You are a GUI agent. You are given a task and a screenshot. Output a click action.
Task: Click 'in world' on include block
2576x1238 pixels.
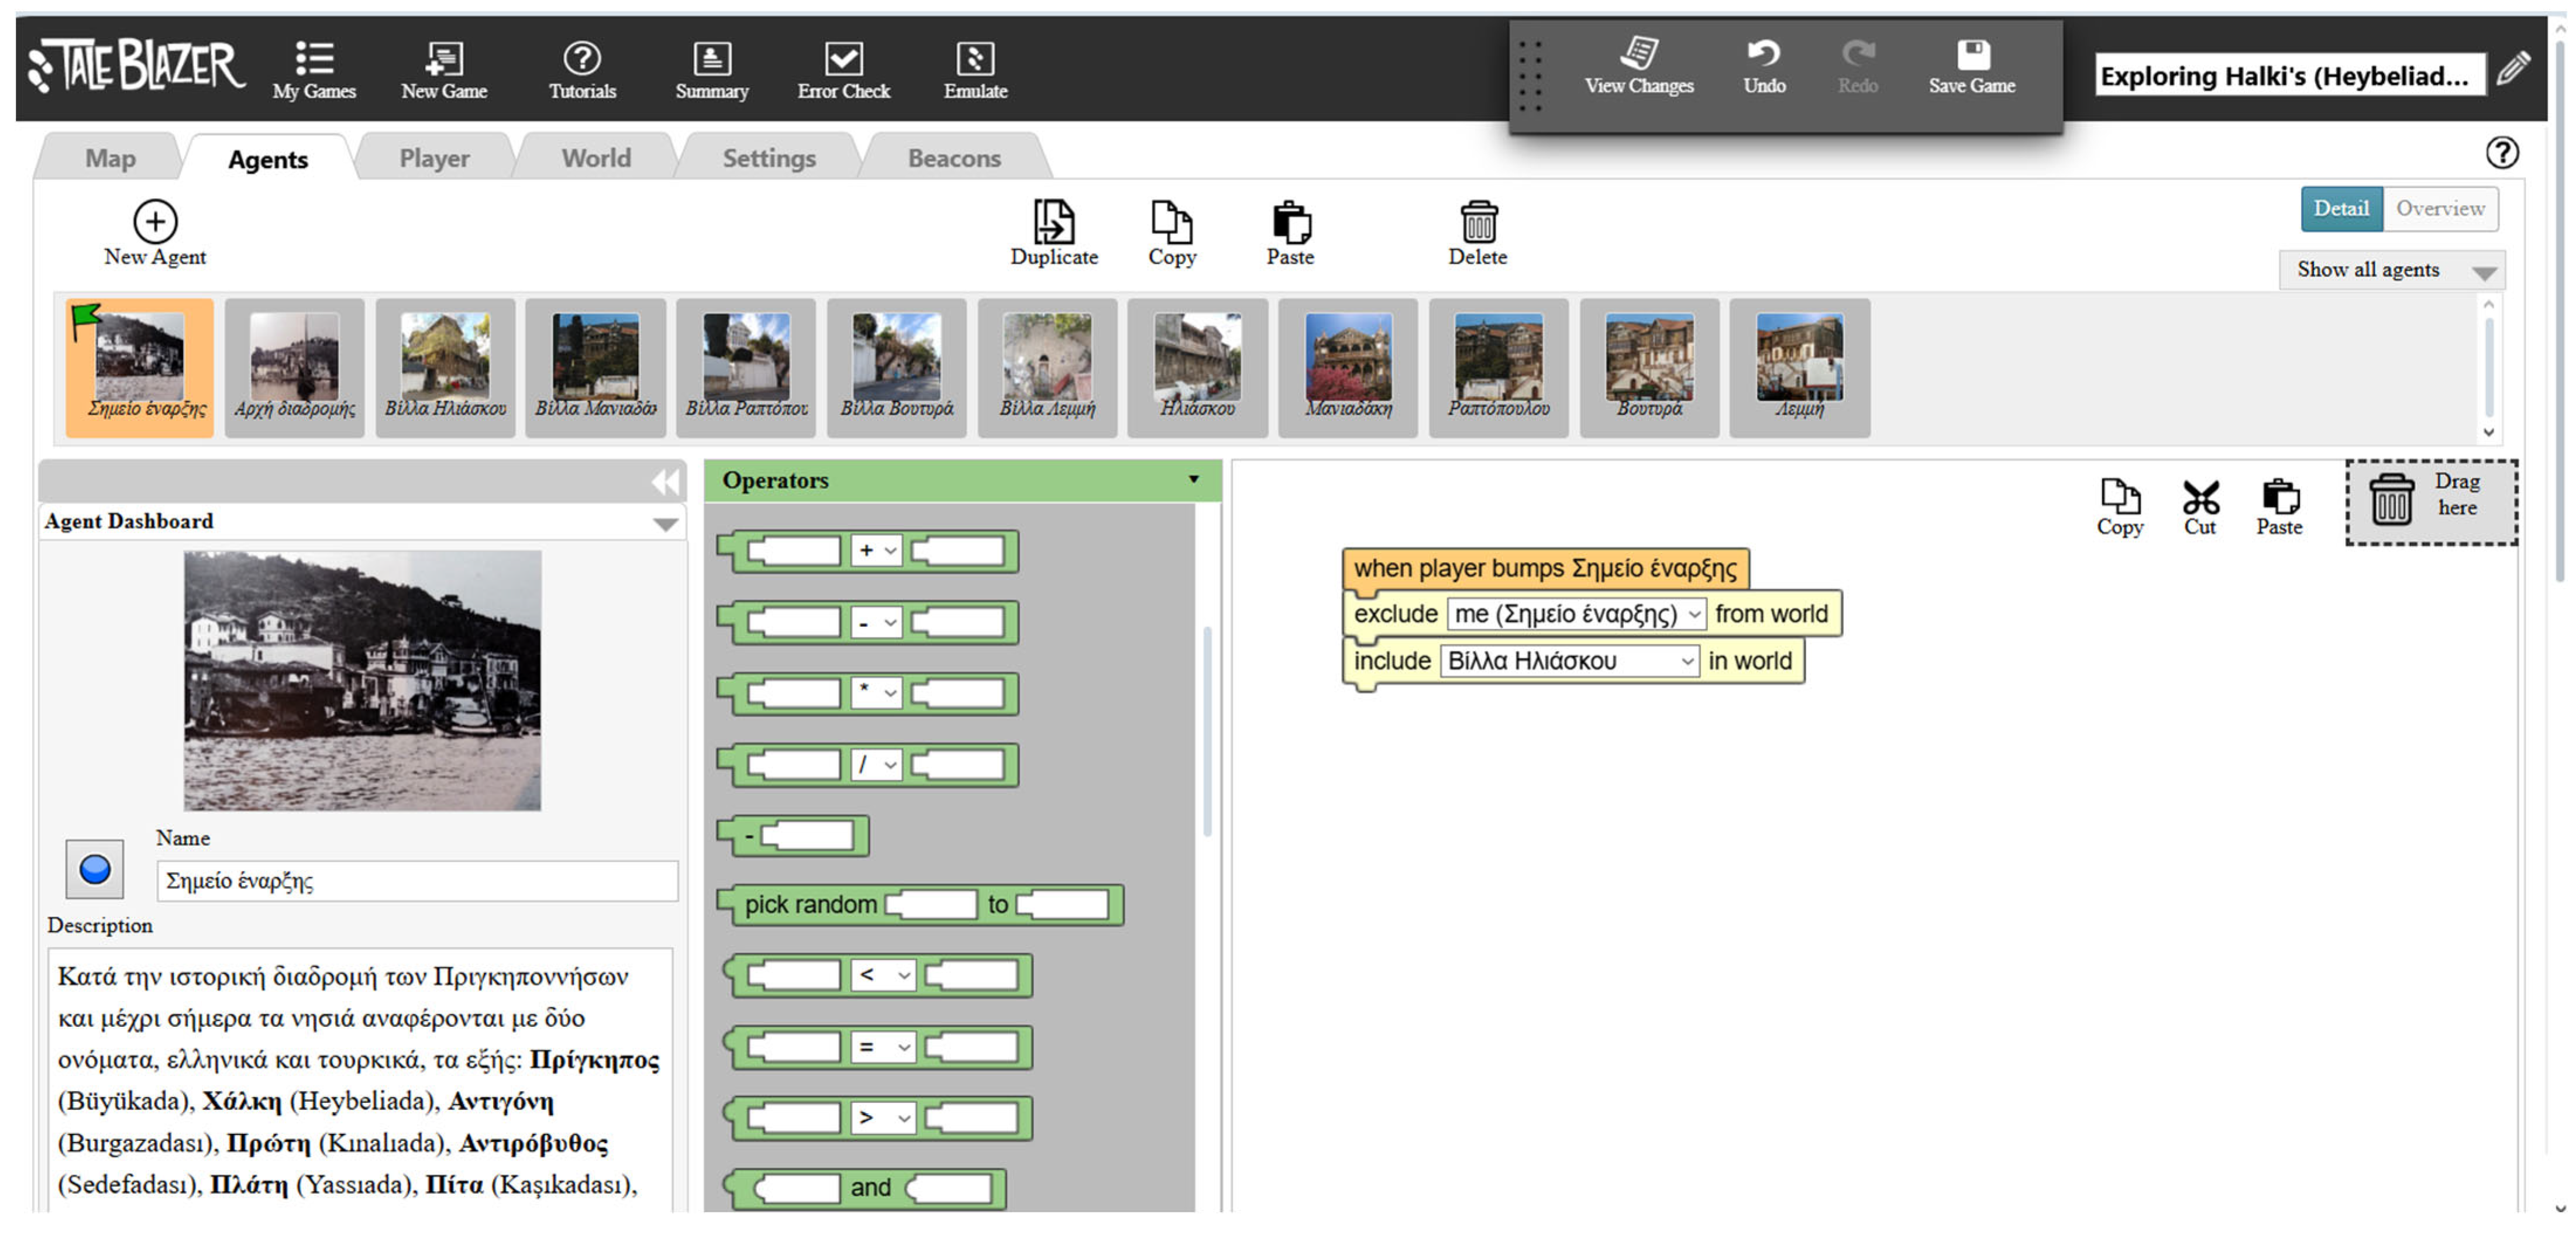(1749, 661)
